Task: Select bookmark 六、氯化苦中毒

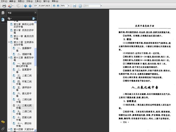Action: (24, 95)
